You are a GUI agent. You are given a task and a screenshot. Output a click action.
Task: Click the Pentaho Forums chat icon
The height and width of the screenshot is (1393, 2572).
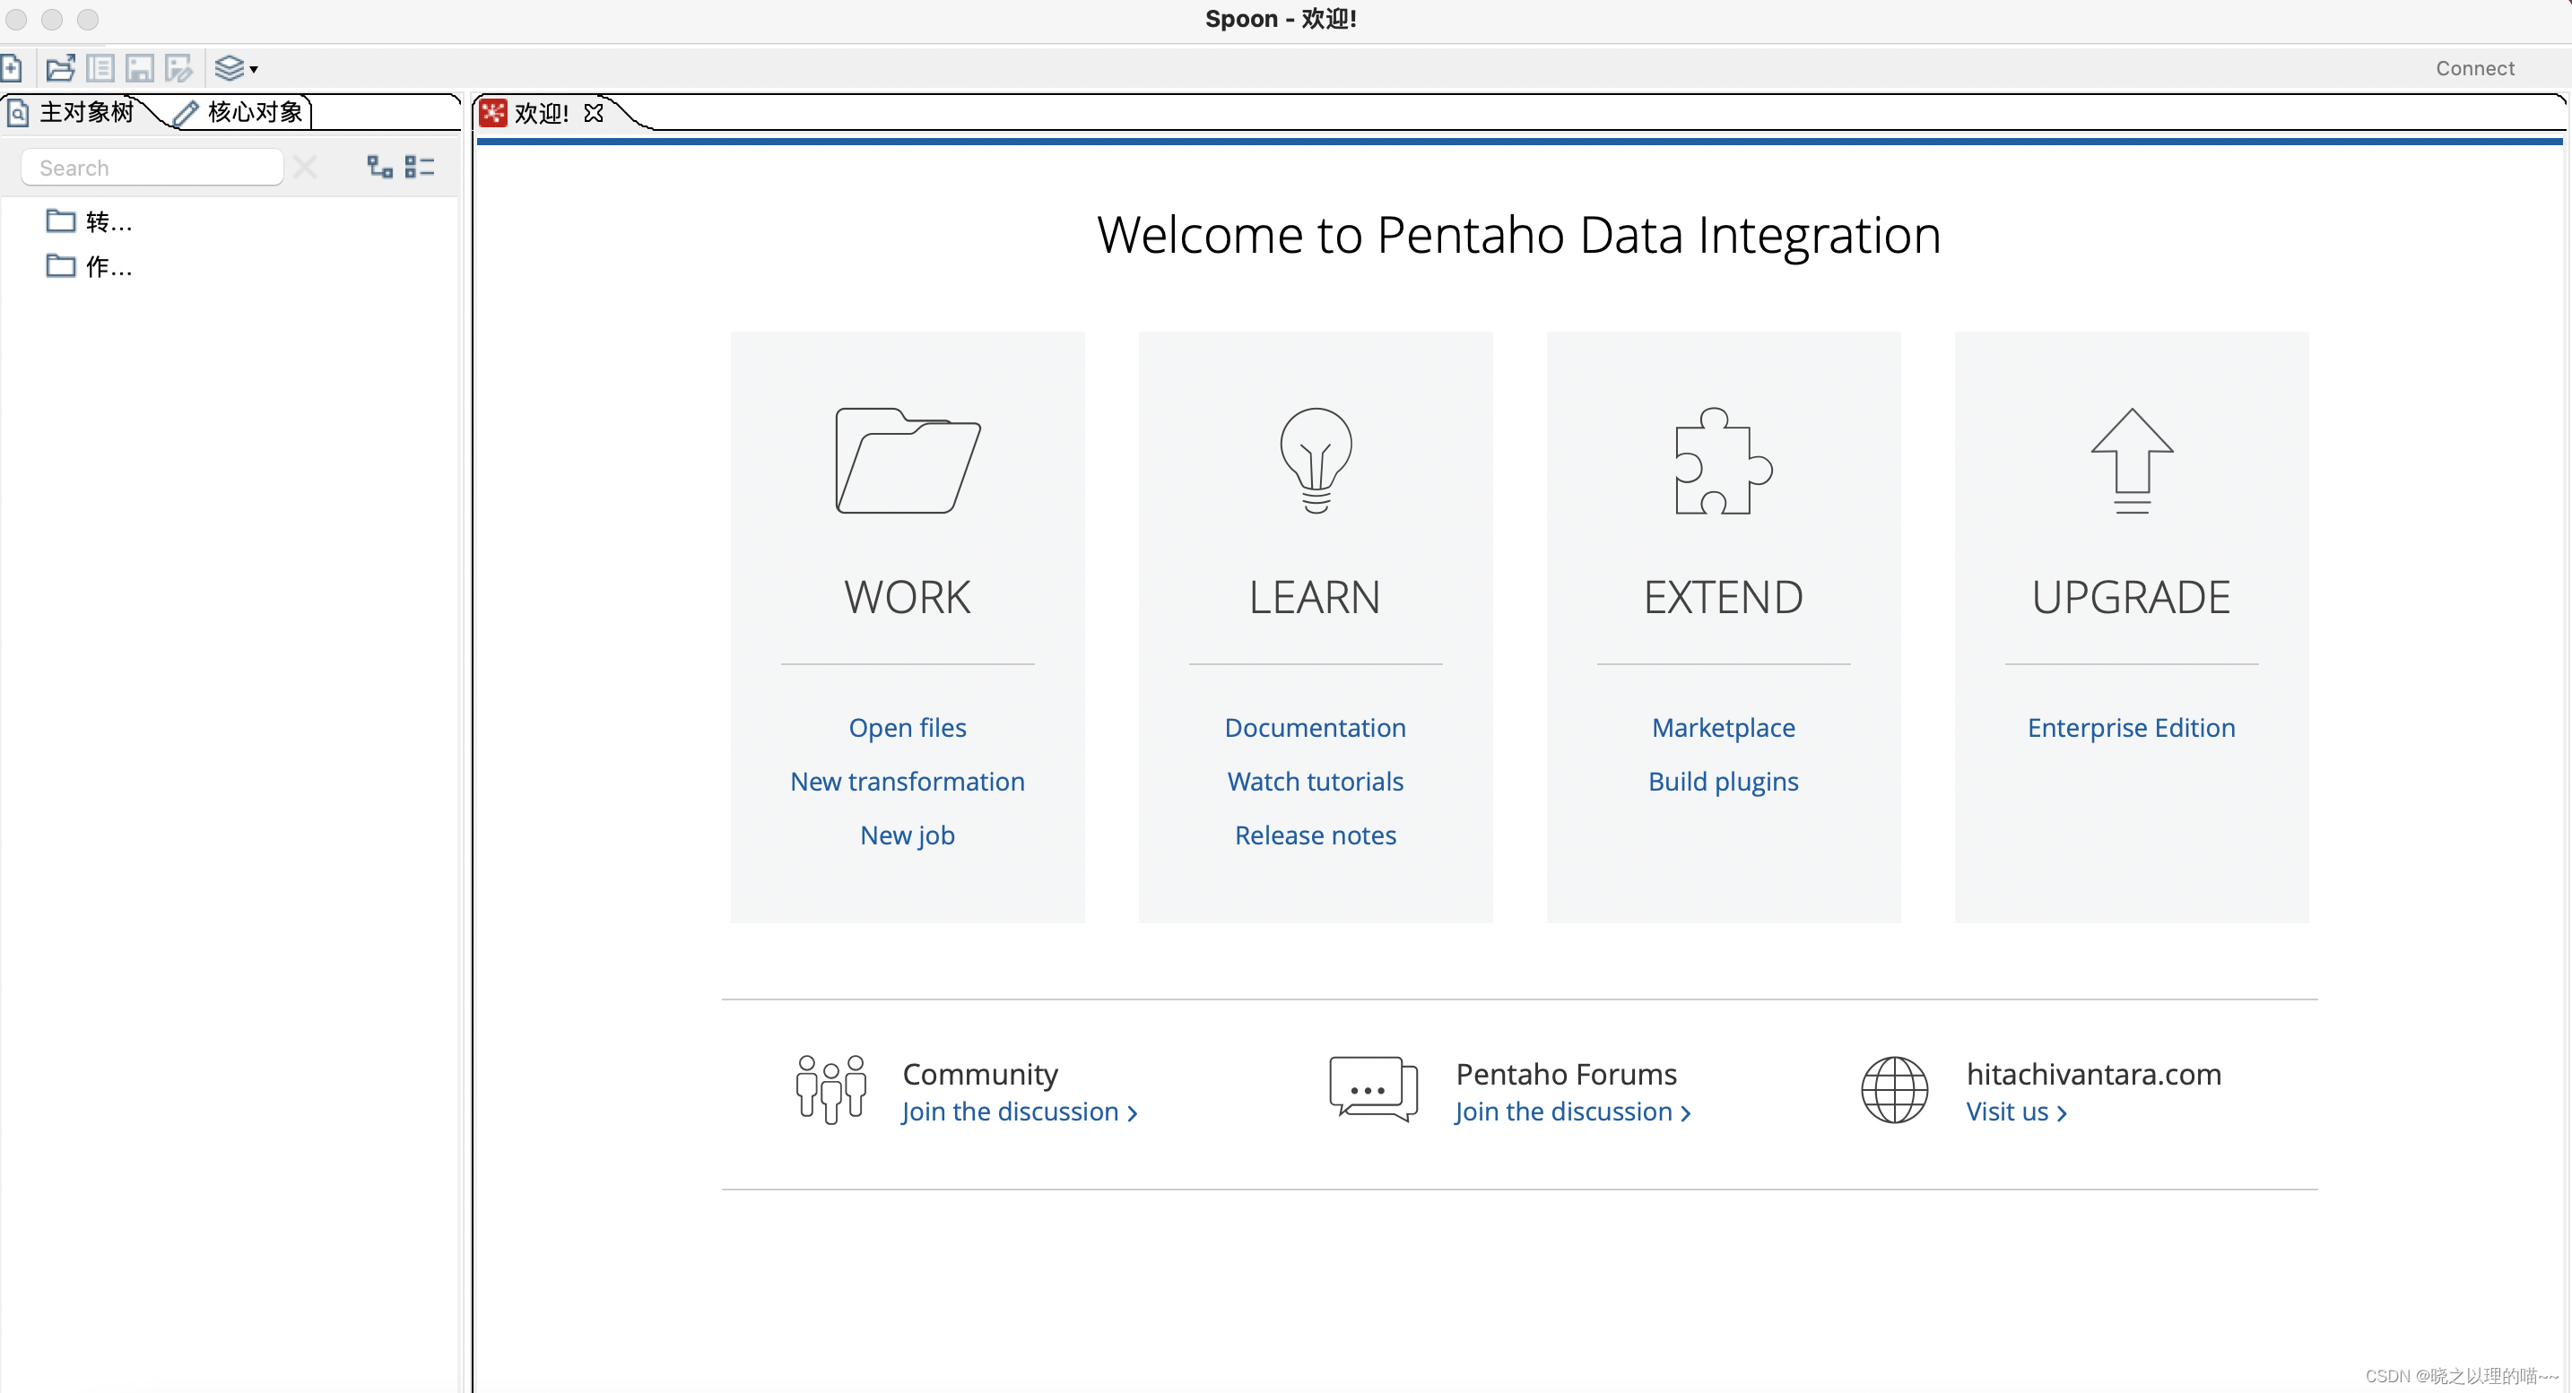pyautogui.click(x=1374, y=1090)
